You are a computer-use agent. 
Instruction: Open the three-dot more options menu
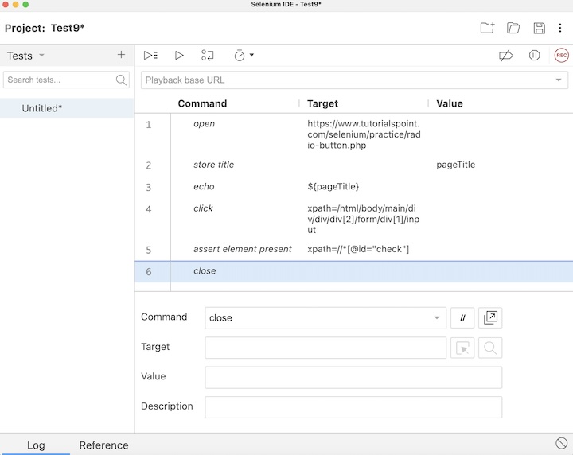[559, 29]
